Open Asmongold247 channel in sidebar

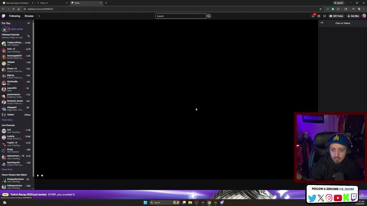click(x=16, y=57)
